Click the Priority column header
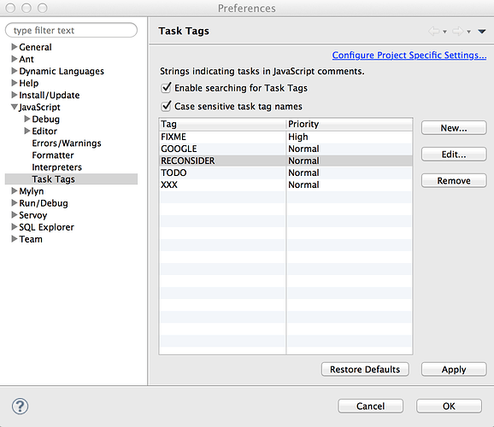 pyautogui.click(x=350, y=124)
